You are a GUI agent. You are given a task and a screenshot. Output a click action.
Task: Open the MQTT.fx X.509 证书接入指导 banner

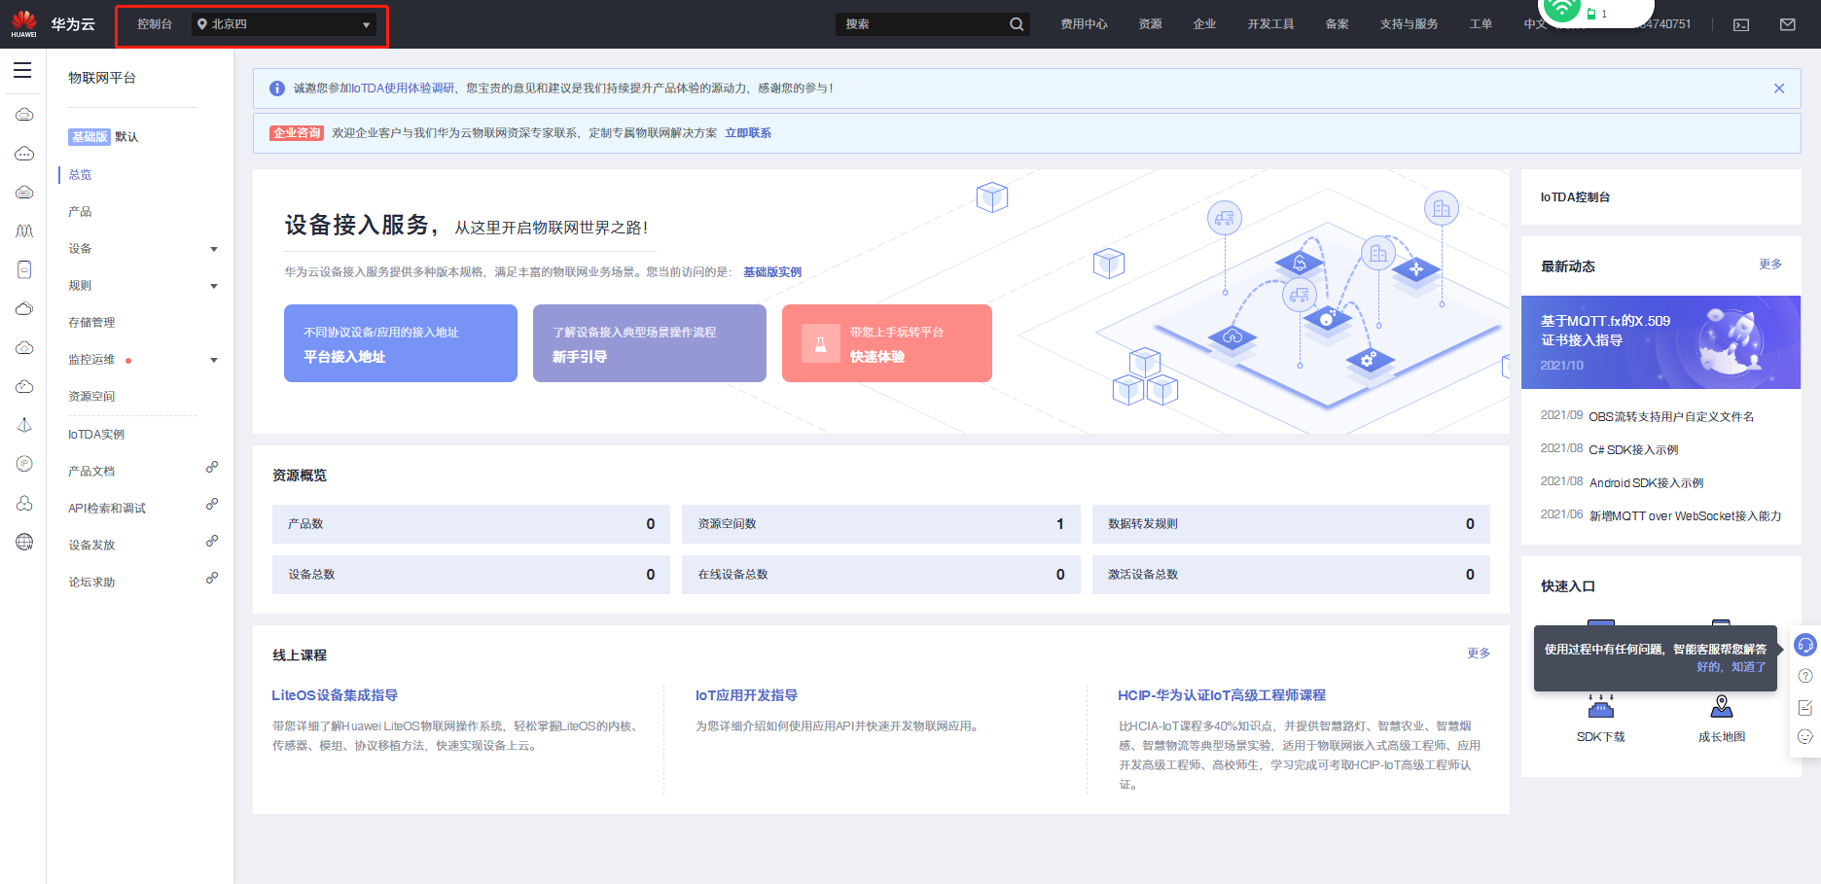[x=1660, y=342]
